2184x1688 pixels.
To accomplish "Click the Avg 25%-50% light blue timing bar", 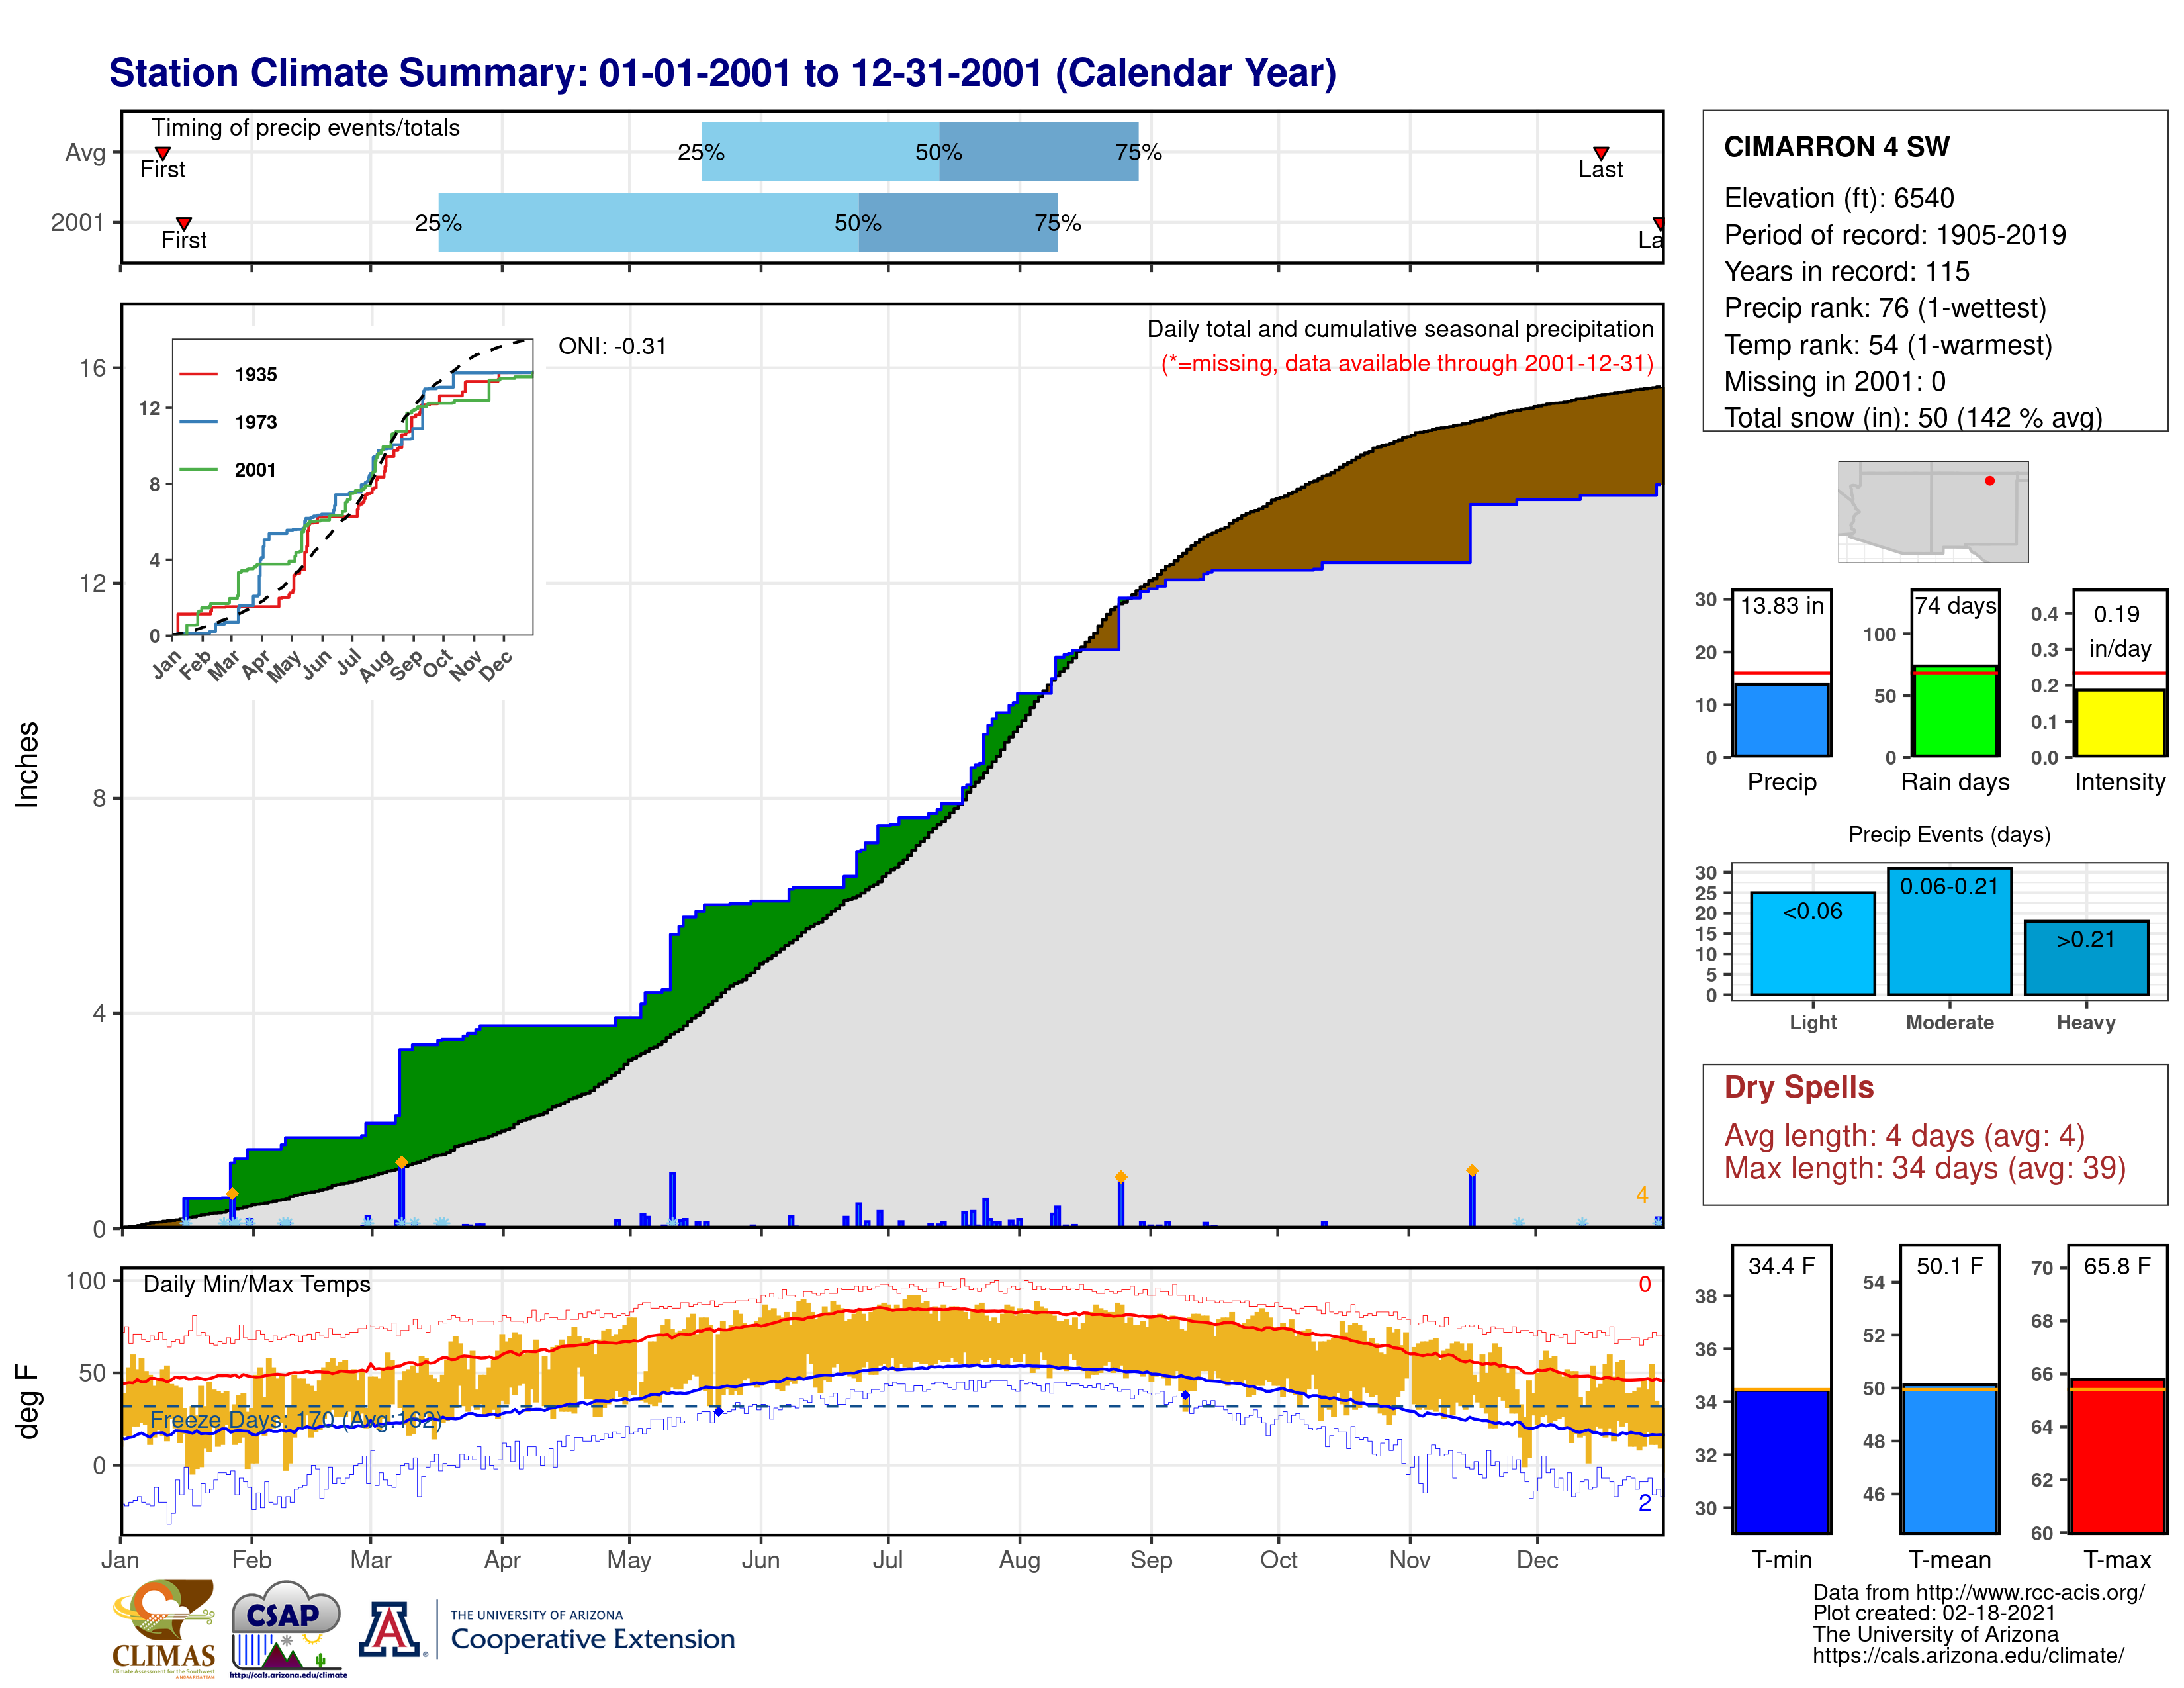I will click(x=820, y=152).
